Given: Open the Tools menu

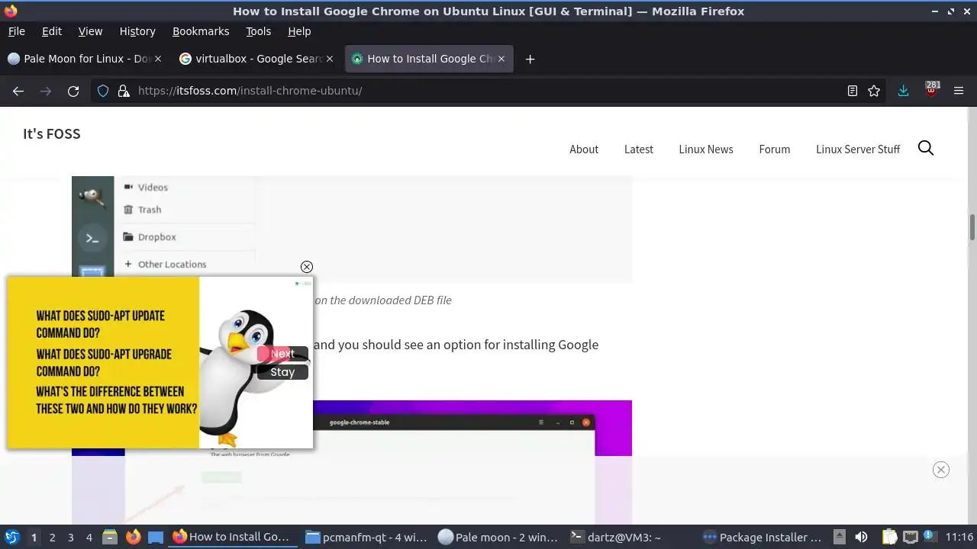Looking at the screenshot, I should [x=259, y=31].
